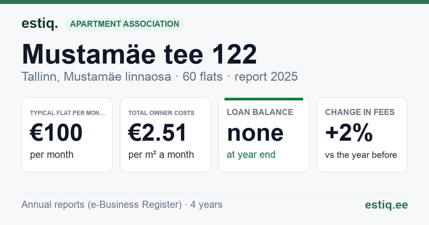Click 'vs the year before' text
This screenshot has height=225, width=429.
coord(361,155)
